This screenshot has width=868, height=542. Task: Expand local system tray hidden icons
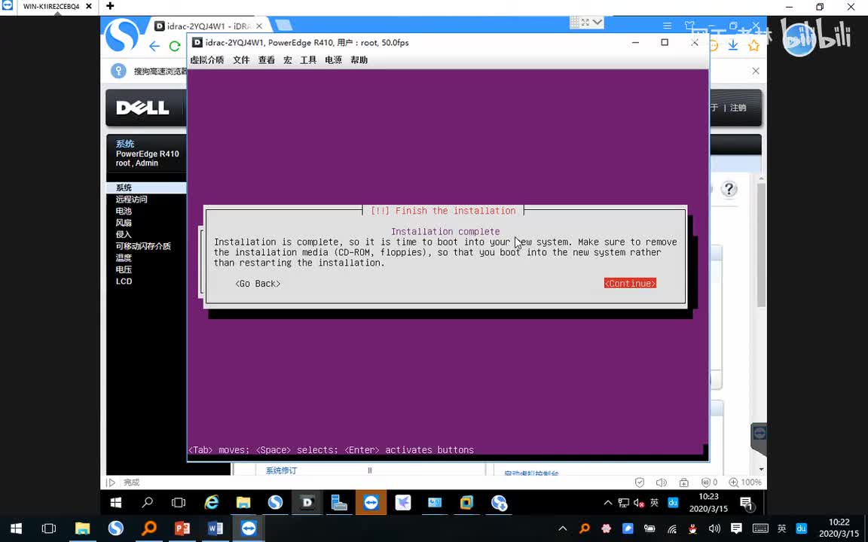click(x=562, y=528)
